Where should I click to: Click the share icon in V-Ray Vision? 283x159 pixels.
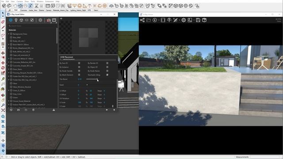coord(142,20)
